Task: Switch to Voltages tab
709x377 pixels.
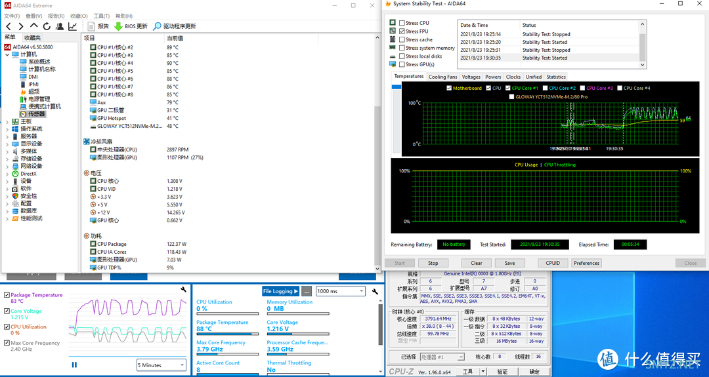Action: point(471,77)
